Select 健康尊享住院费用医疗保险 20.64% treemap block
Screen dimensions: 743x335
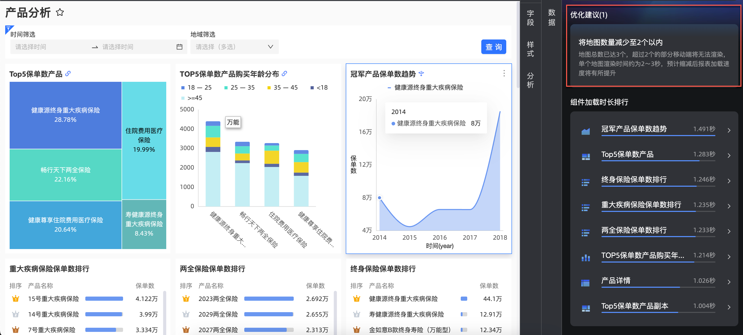pyautogui.click(x=66, y=225)
